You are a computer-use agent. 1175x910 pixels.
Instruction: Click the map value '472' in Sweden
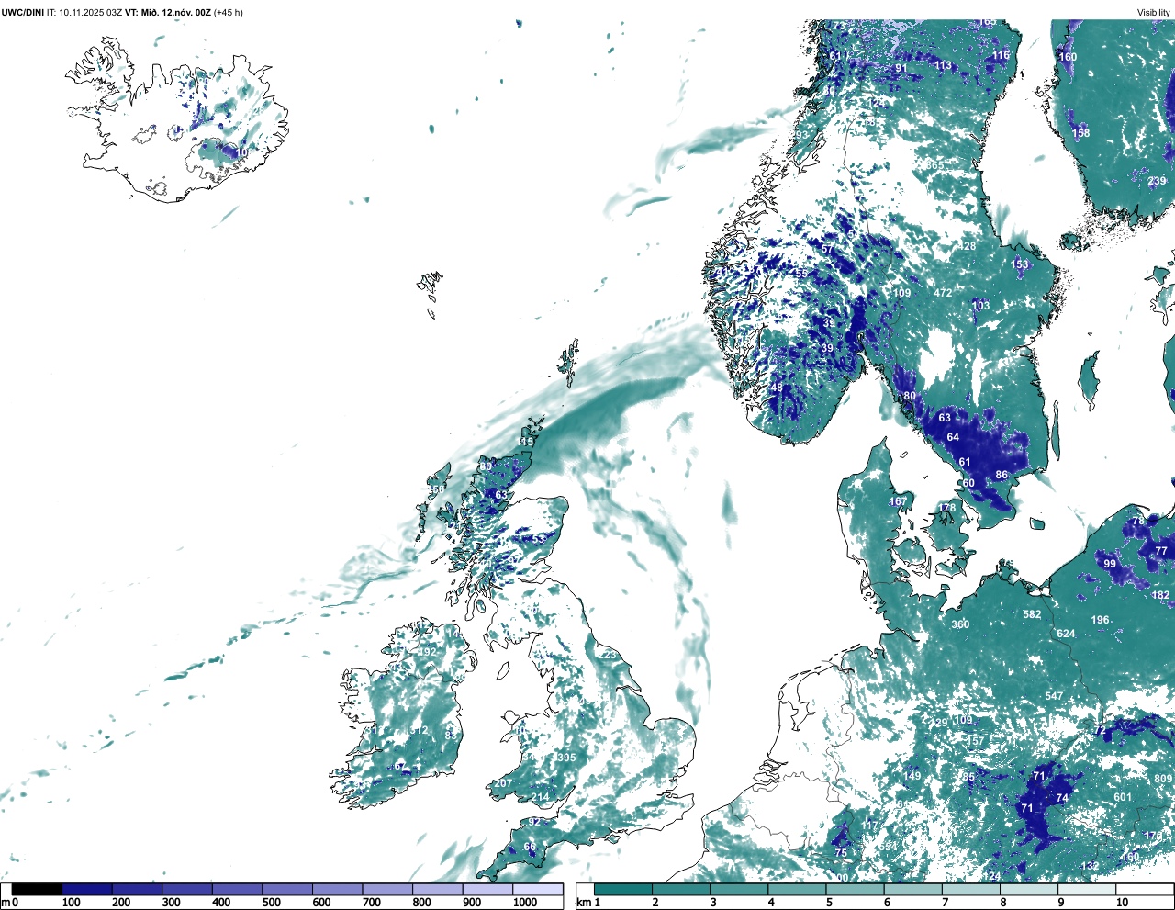pyautogui.click(x=943, y=293)
